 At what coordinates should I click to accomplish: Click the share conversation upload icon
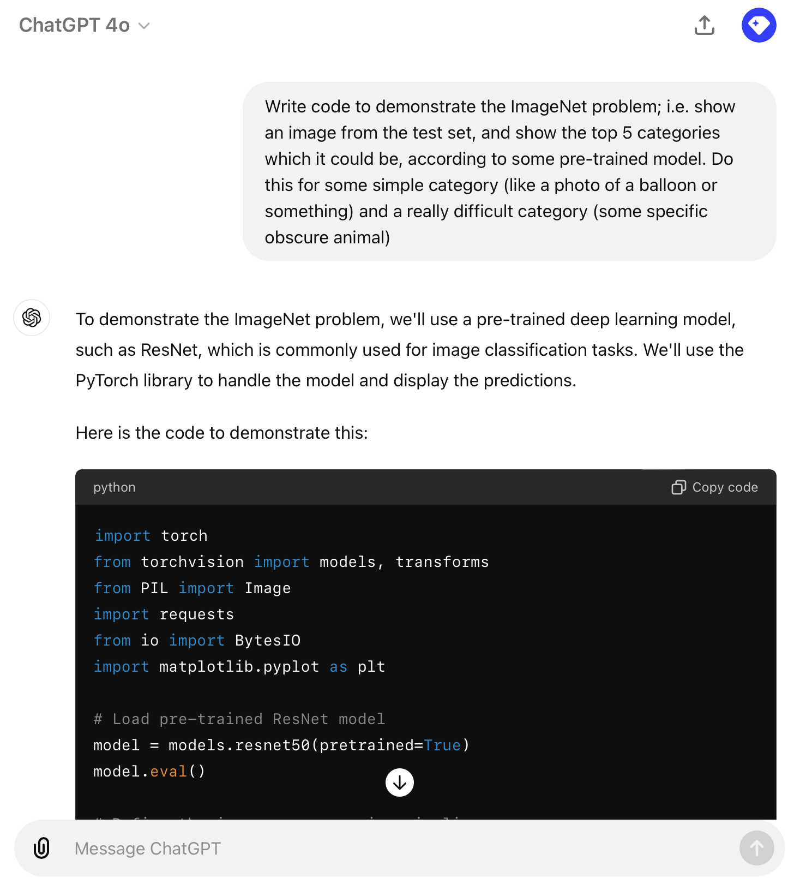point(705,25)
